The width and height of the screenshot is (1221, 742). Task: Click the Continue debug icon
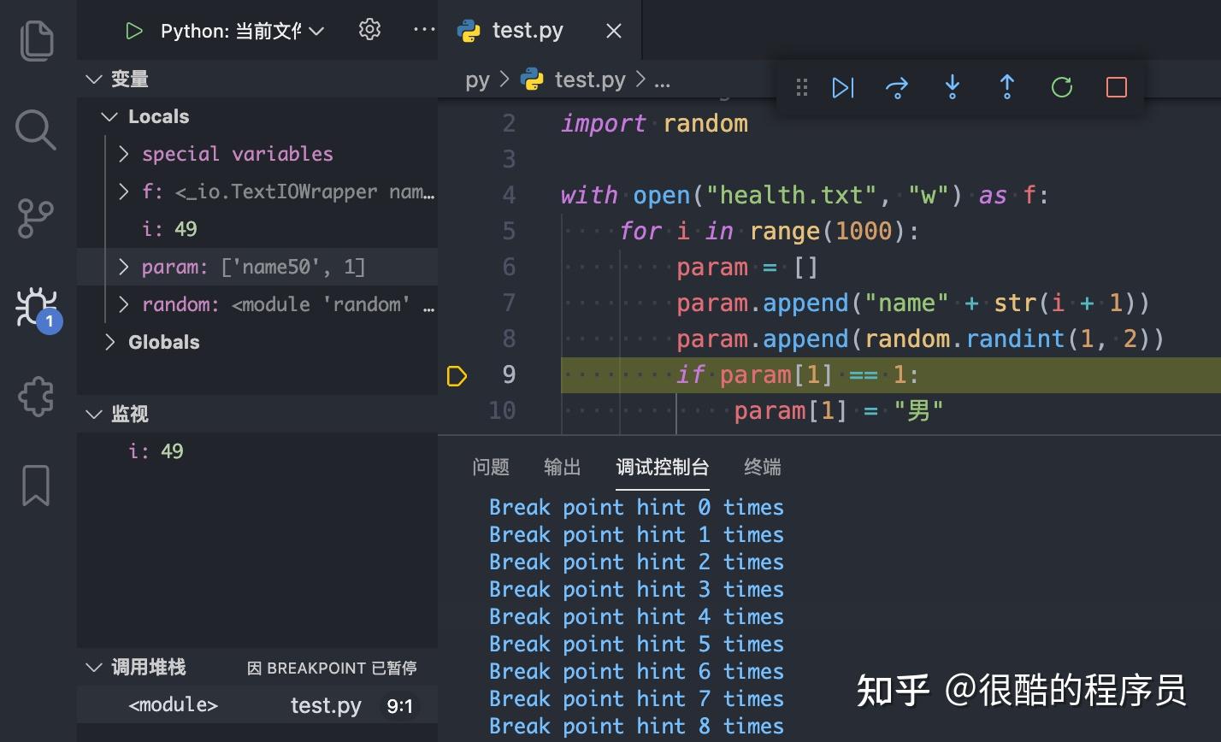[x=843, y=87]
